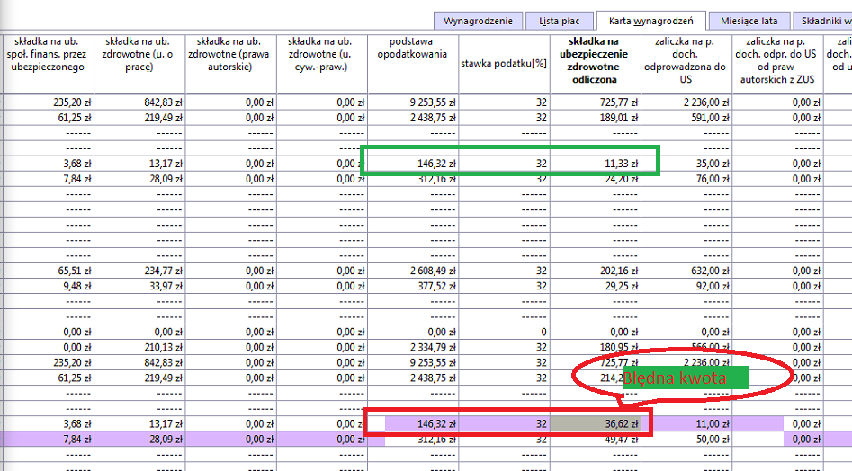Select the 2 608,49 zł tax base cell

click(413, 271)
